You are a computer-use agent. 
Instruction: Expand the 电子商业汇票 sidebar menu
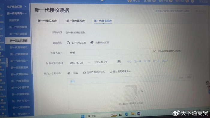(x=26, y=7)
